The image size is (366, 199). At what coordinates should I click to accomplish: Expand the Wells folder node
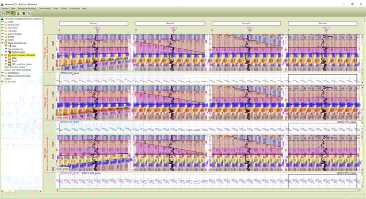pos(2,22)
